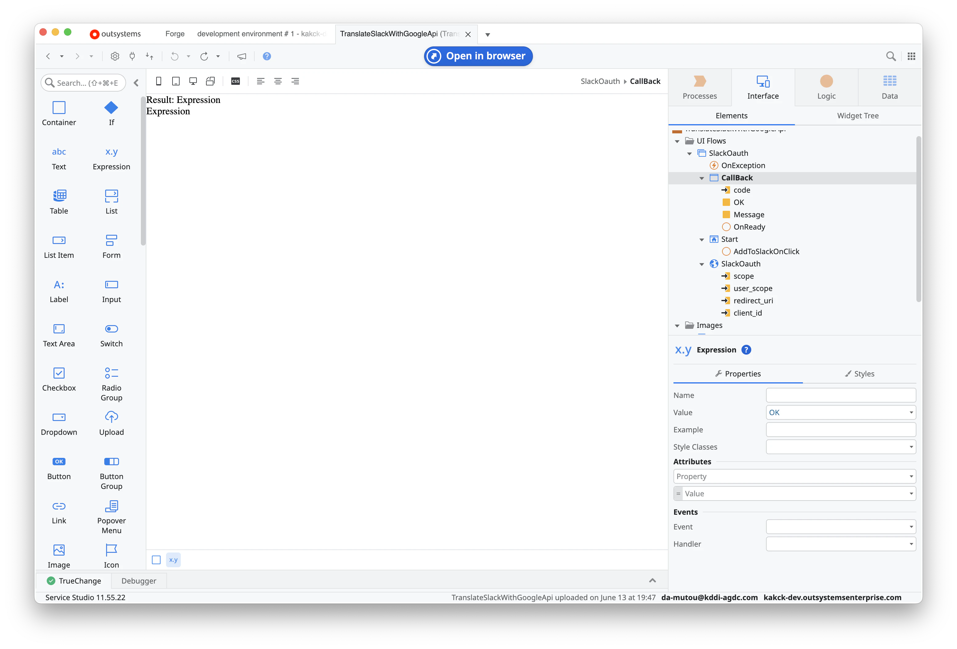This screenshot has height=649, width=957.
Task: Click the SlackOauth breadcrumb link
Action: coord(600,81)
